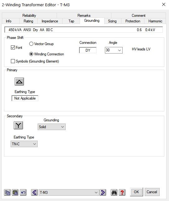169x201 pixels.
Task: Select the Winding Connection radio button
Action: [x=31, y=54]
